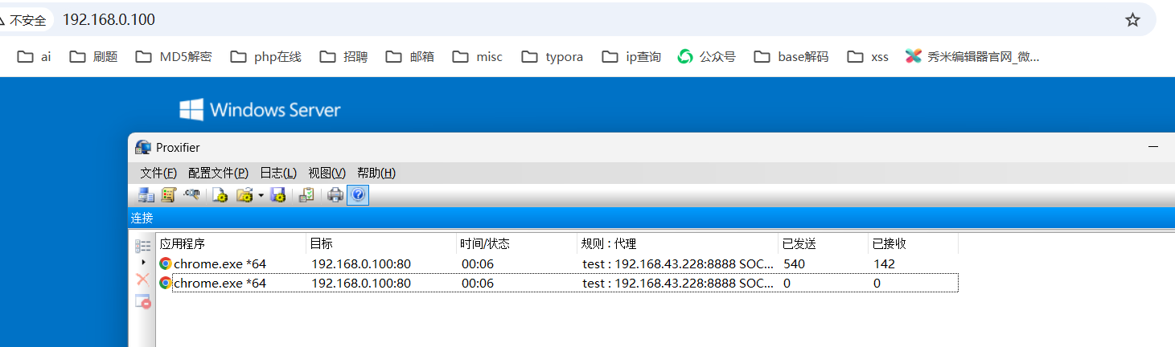Open the 公众号 bookmark
Viewport: 1175px width, 347px height.
707,56
